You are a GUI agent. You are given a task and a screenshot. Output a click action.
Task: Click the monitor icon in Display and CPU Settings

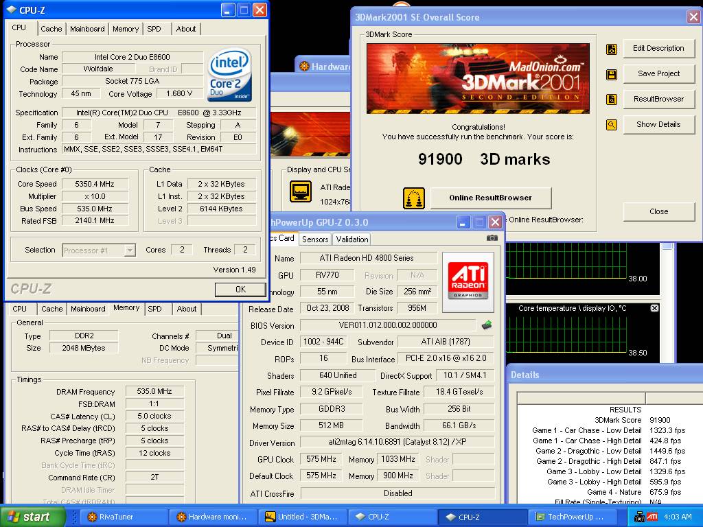click(x=301, y=191)
